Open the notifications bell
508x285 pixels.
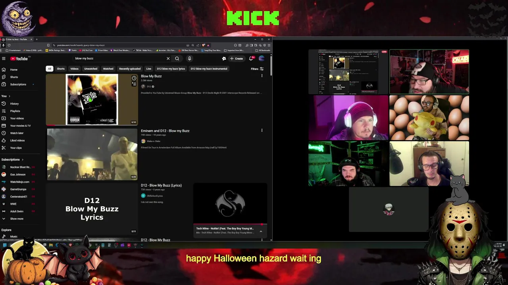251,59
